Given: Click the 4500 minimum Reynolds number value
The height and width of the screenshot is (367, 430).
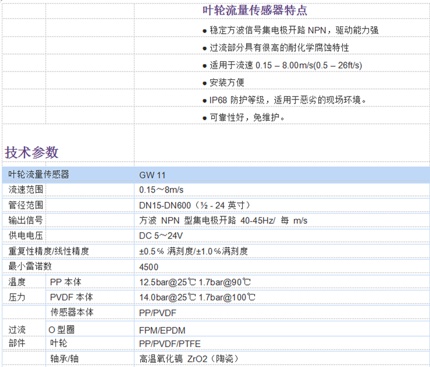Looking at the screenshot, I should click(x=149, y=266).
